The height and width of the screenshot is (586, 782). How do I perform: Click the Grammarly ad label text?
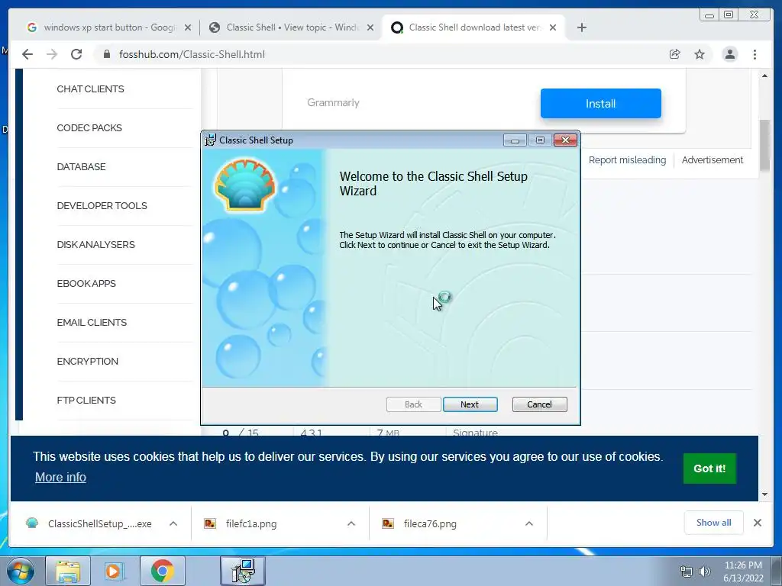pyautogui.click(x=333, y=103)
